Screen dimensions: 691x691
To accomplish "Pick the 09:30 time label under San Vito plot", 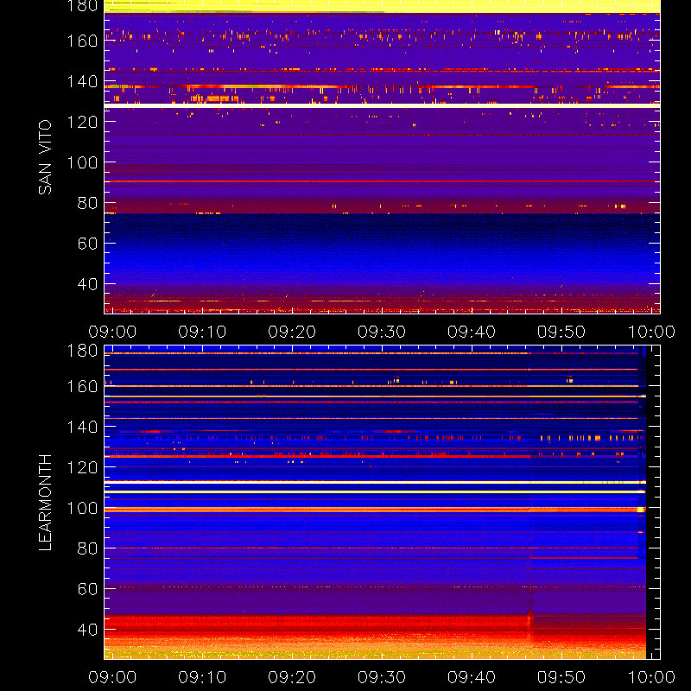I will (x=382, y=332).
